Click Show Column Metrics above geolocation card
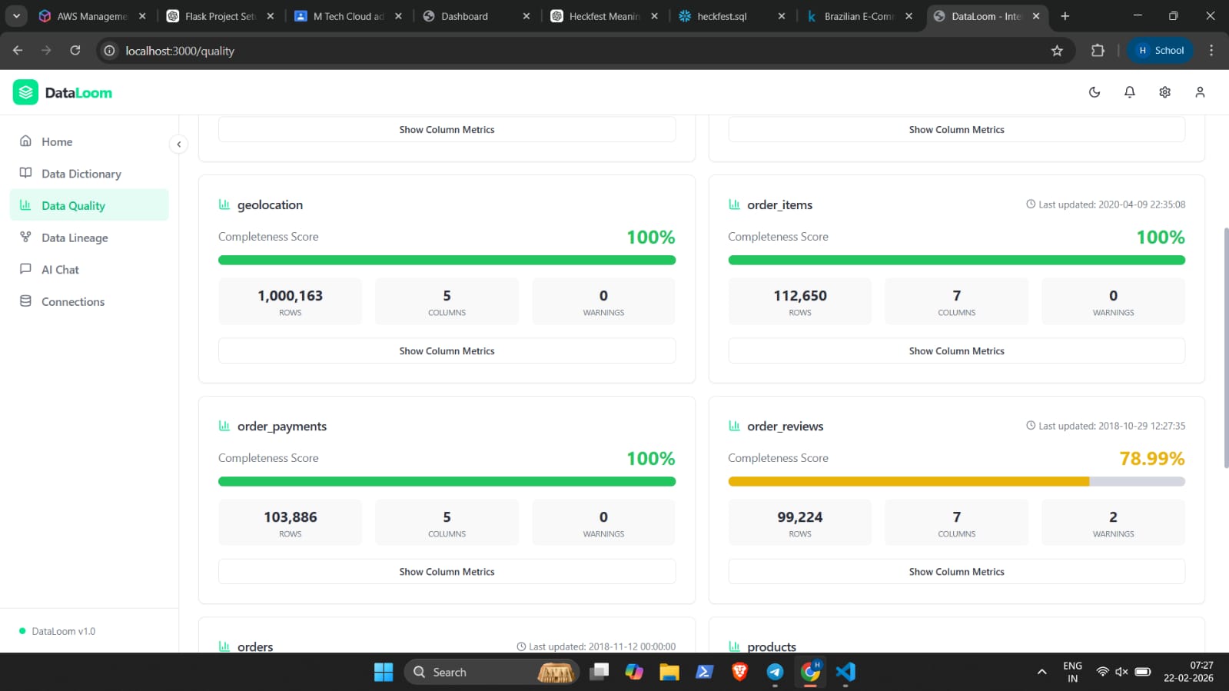This screenshot has width=1229, height=691. point(447,129)
